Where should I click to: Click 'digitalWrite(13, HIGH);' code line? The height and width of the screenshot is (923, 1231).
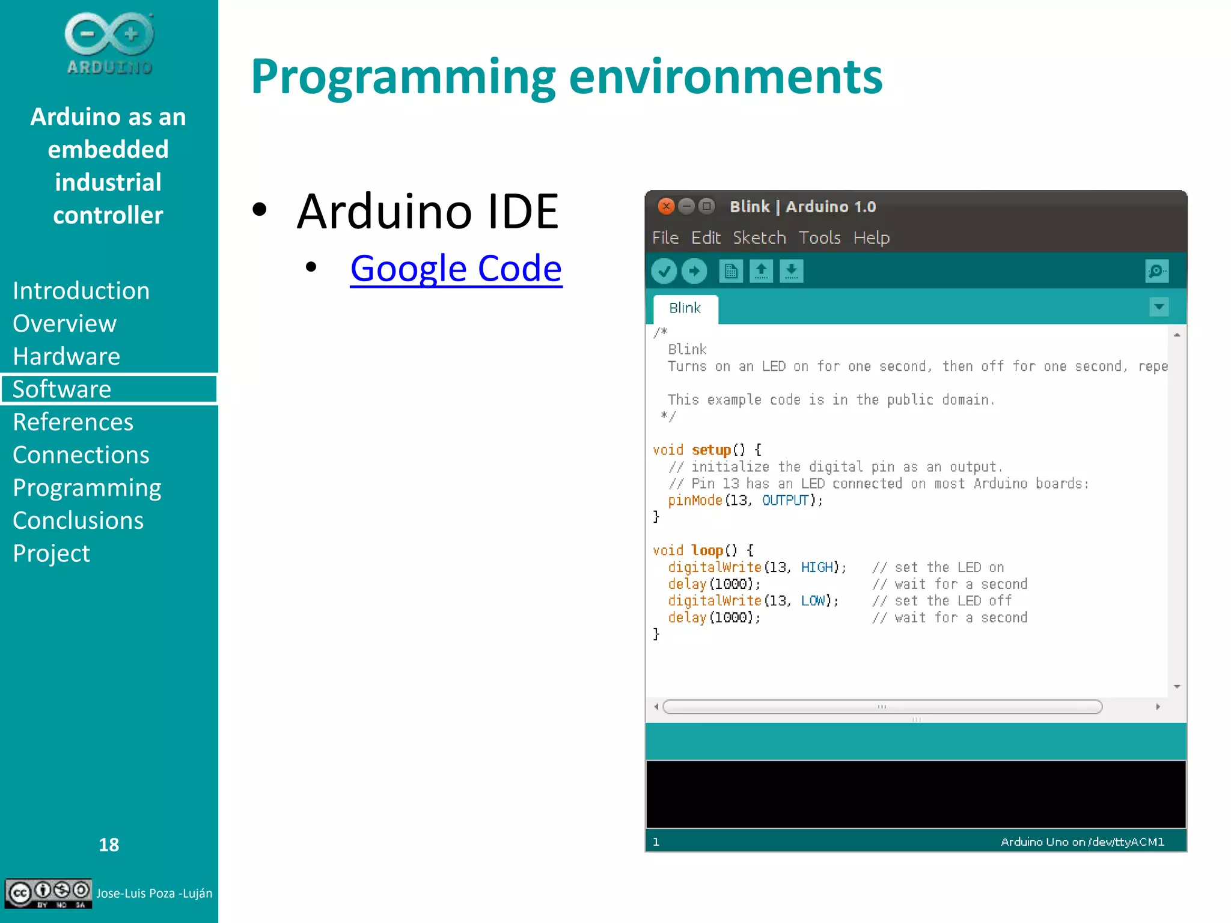(757, 567)
